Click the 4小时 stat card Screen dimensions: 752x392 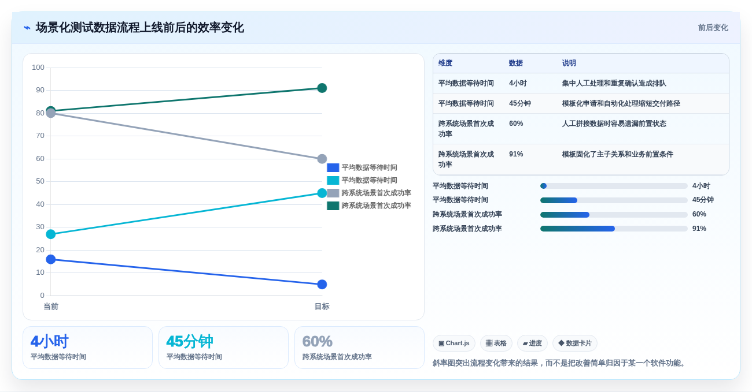click(87, 348)
